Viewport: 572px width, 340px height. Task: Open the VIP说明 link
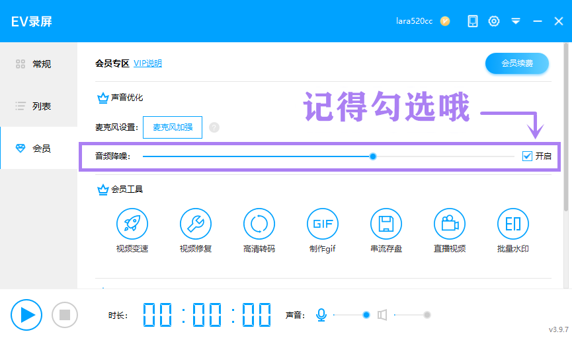click(x=147, y=63)
